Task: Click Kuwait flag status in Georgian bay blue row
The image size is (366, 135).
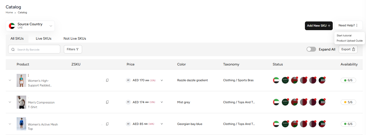Action: tap(322, 124)
